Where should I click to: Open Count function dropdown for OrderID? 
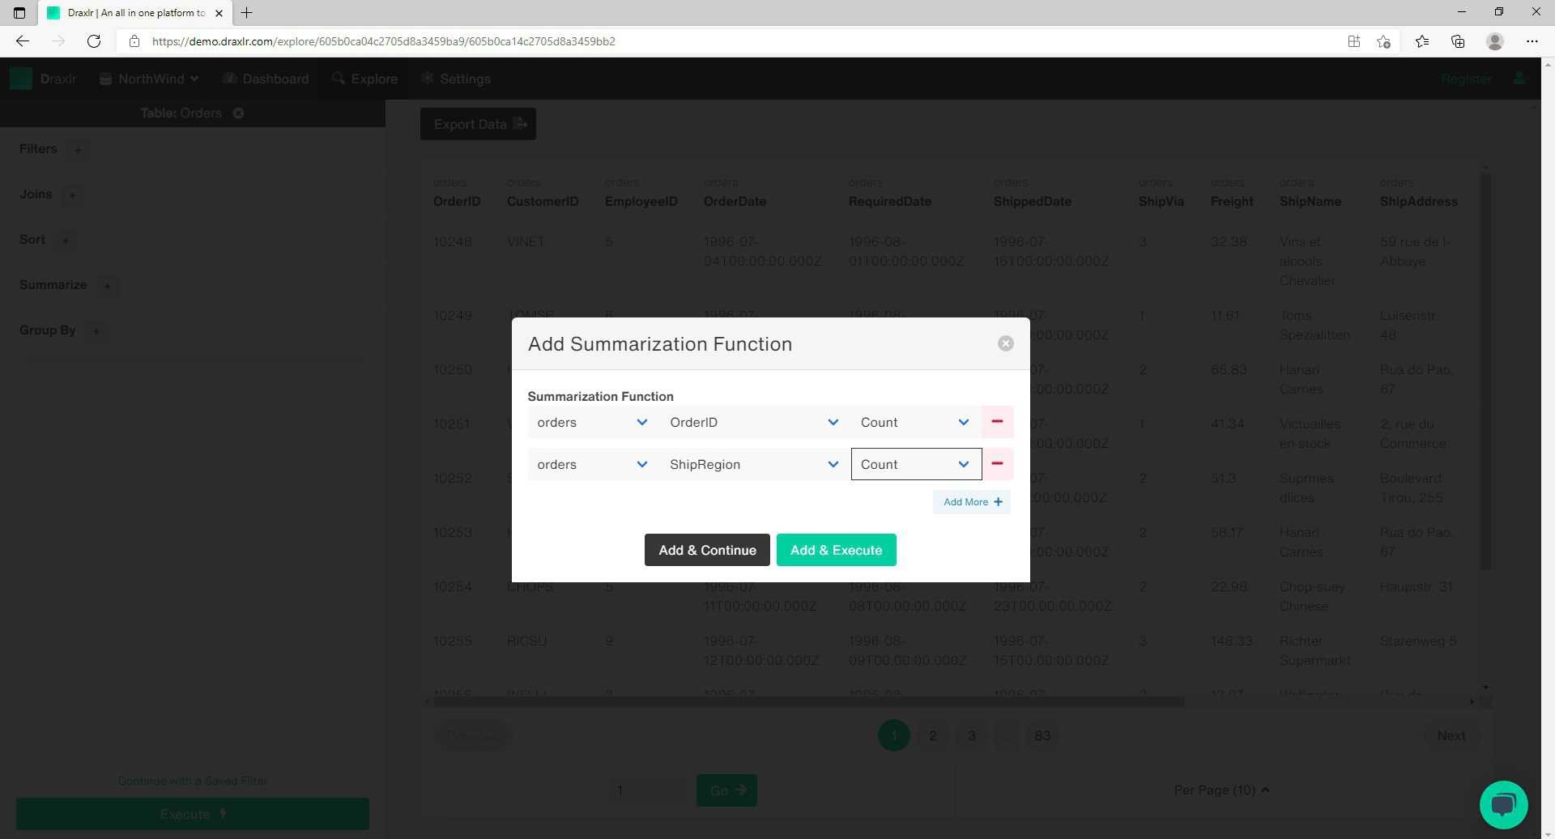916,422
